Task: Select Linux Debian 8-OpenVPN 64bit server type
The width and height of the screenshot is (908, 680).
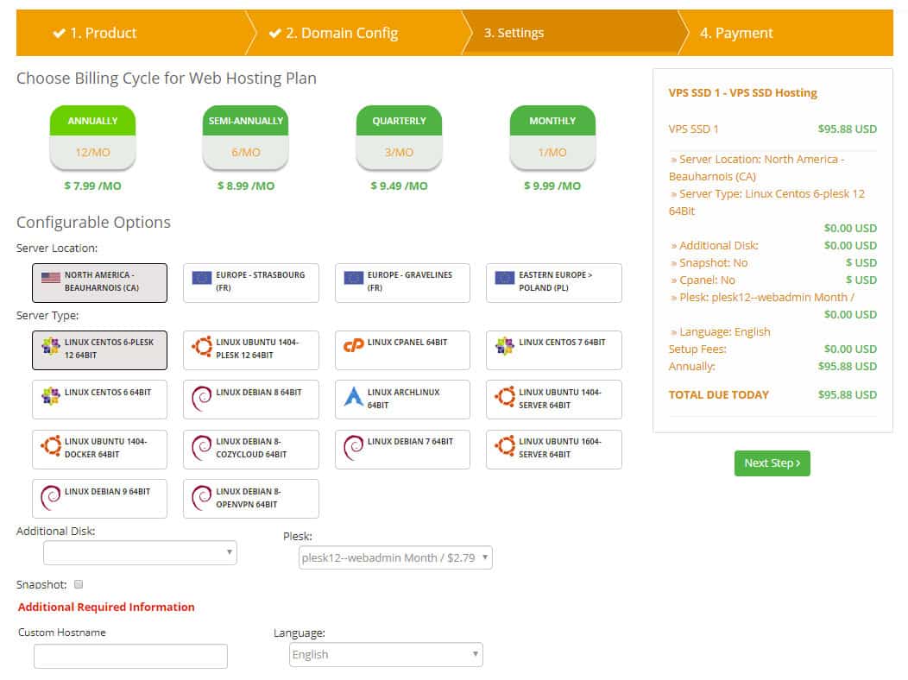Action: [x=250, y=498]
